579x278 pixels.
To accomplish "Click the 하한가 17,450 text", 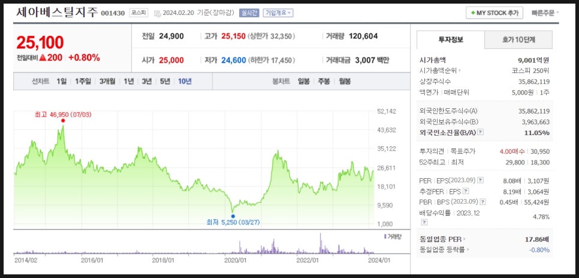I will pos(272,60).
